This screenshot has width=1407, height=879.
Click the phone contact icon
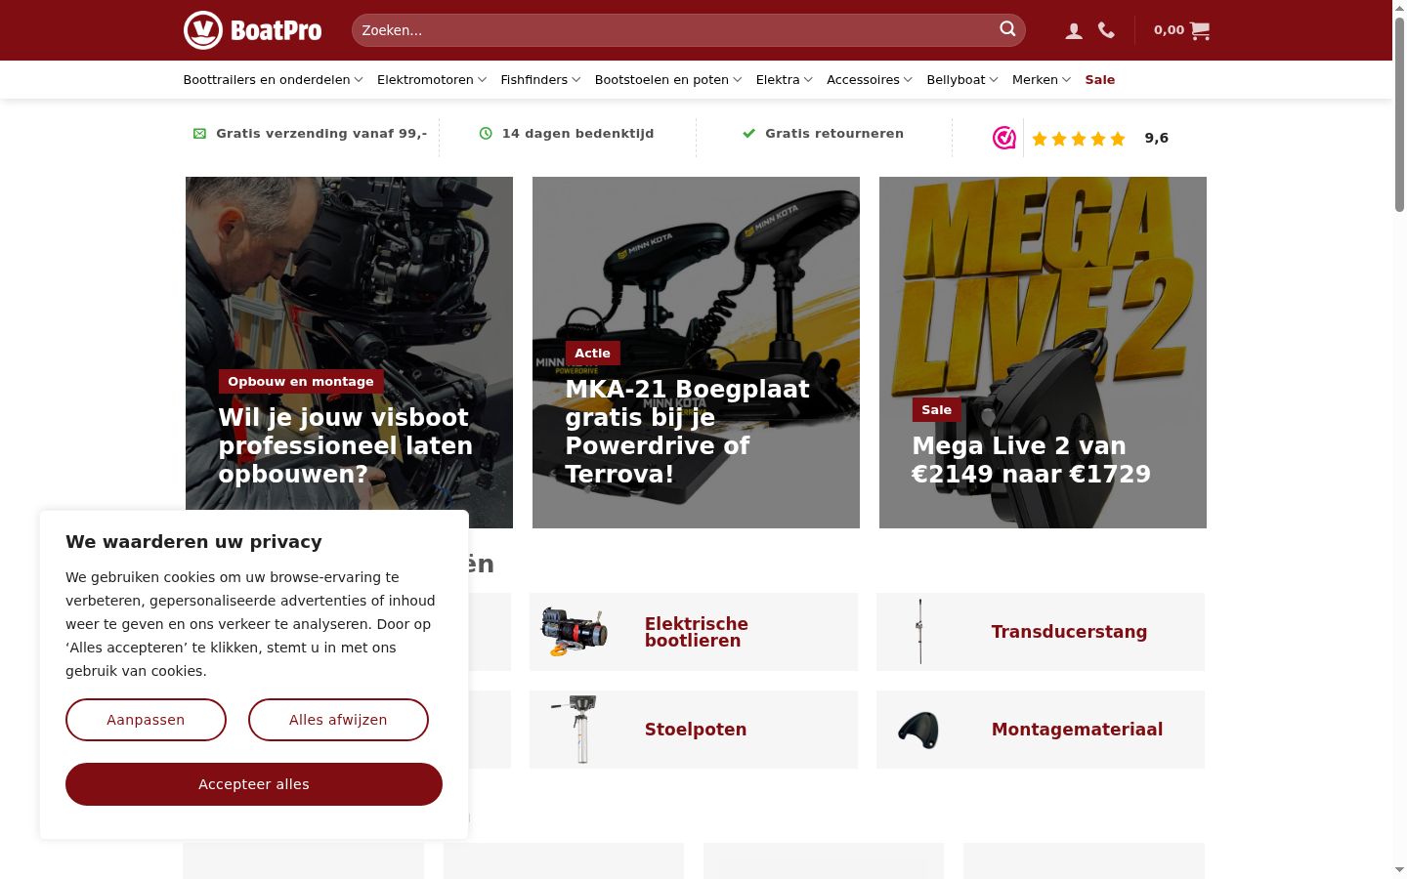tap(1106, 30)
